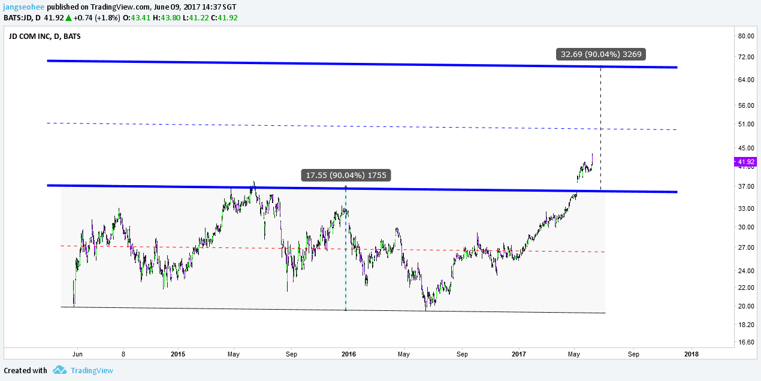
Task: Click the 'JD COM INC, D, BATS' chart title
Action: (x=45, y=36)
